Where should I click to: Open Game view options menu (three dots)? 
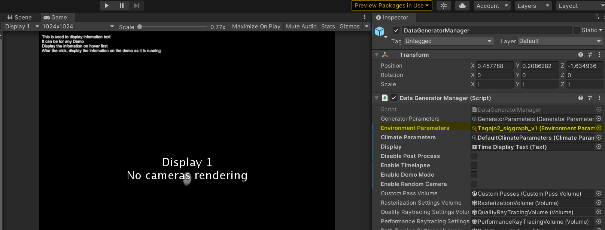[365, 17]
